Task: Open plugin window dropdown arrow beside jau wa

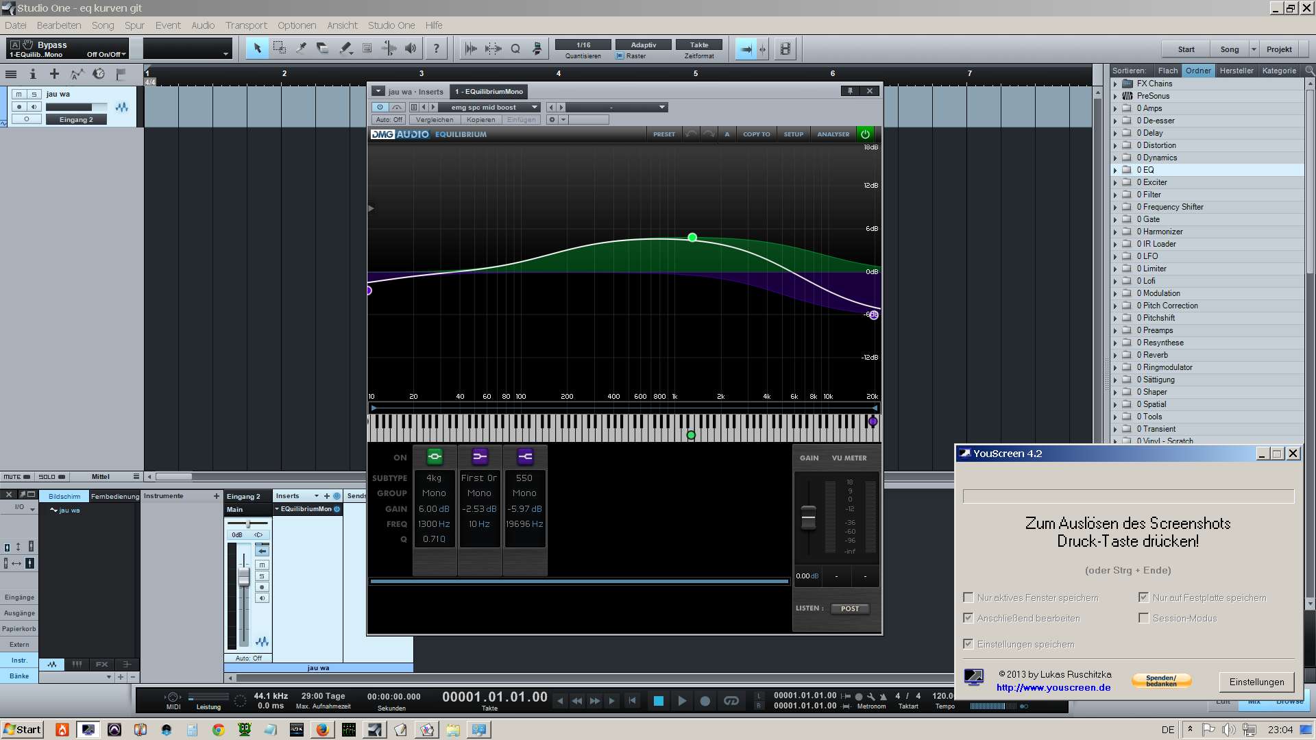Action: pyautogui.click(x=378, y=91)
